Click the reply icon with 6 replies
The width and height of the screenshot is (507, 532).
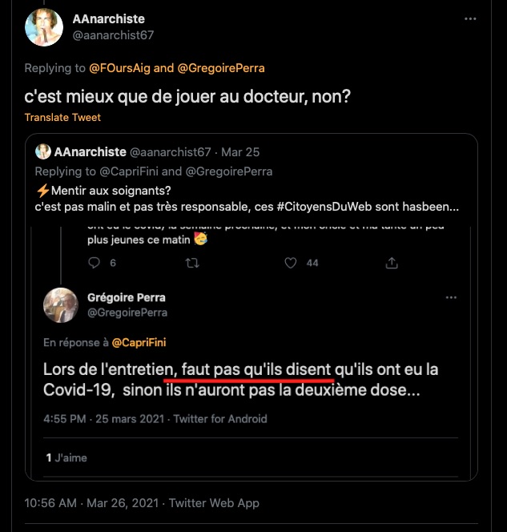point(95,263)
